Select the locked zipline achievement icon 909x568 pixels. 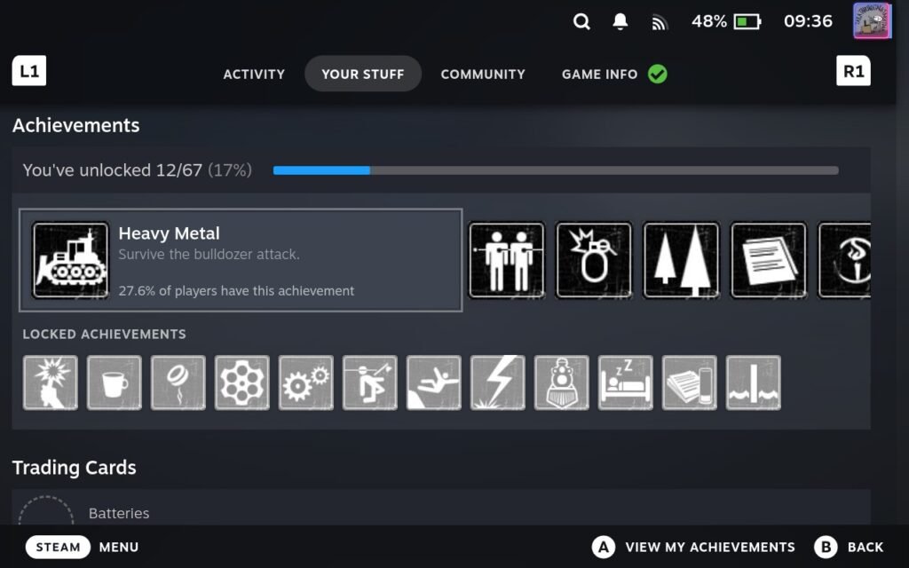coord(370,383)
